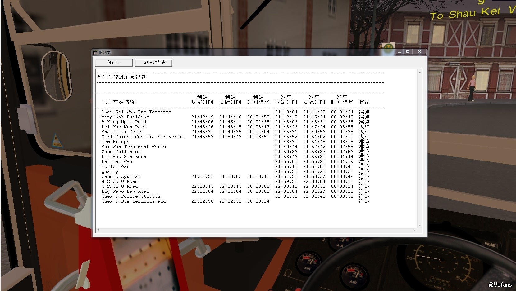Select the Ming Wah Building station name

[125, 117]
